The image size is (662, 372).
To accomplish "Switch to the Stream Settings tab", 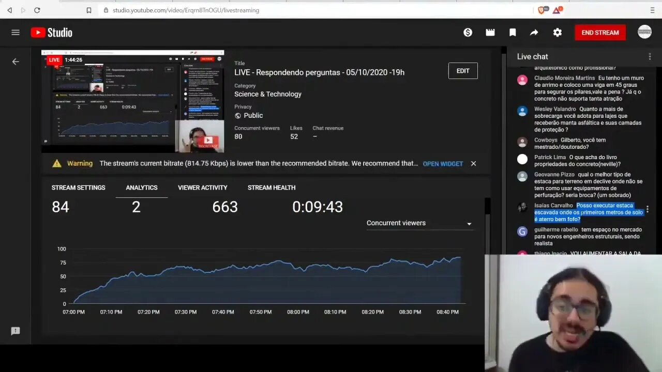I will 79,188.
